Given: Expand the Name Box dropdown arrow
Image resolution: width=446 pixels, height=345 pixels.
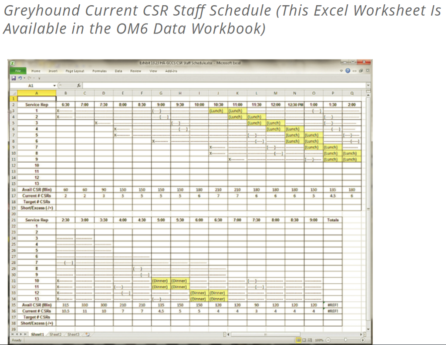Looking at the screenshot, I should point(54,86).
